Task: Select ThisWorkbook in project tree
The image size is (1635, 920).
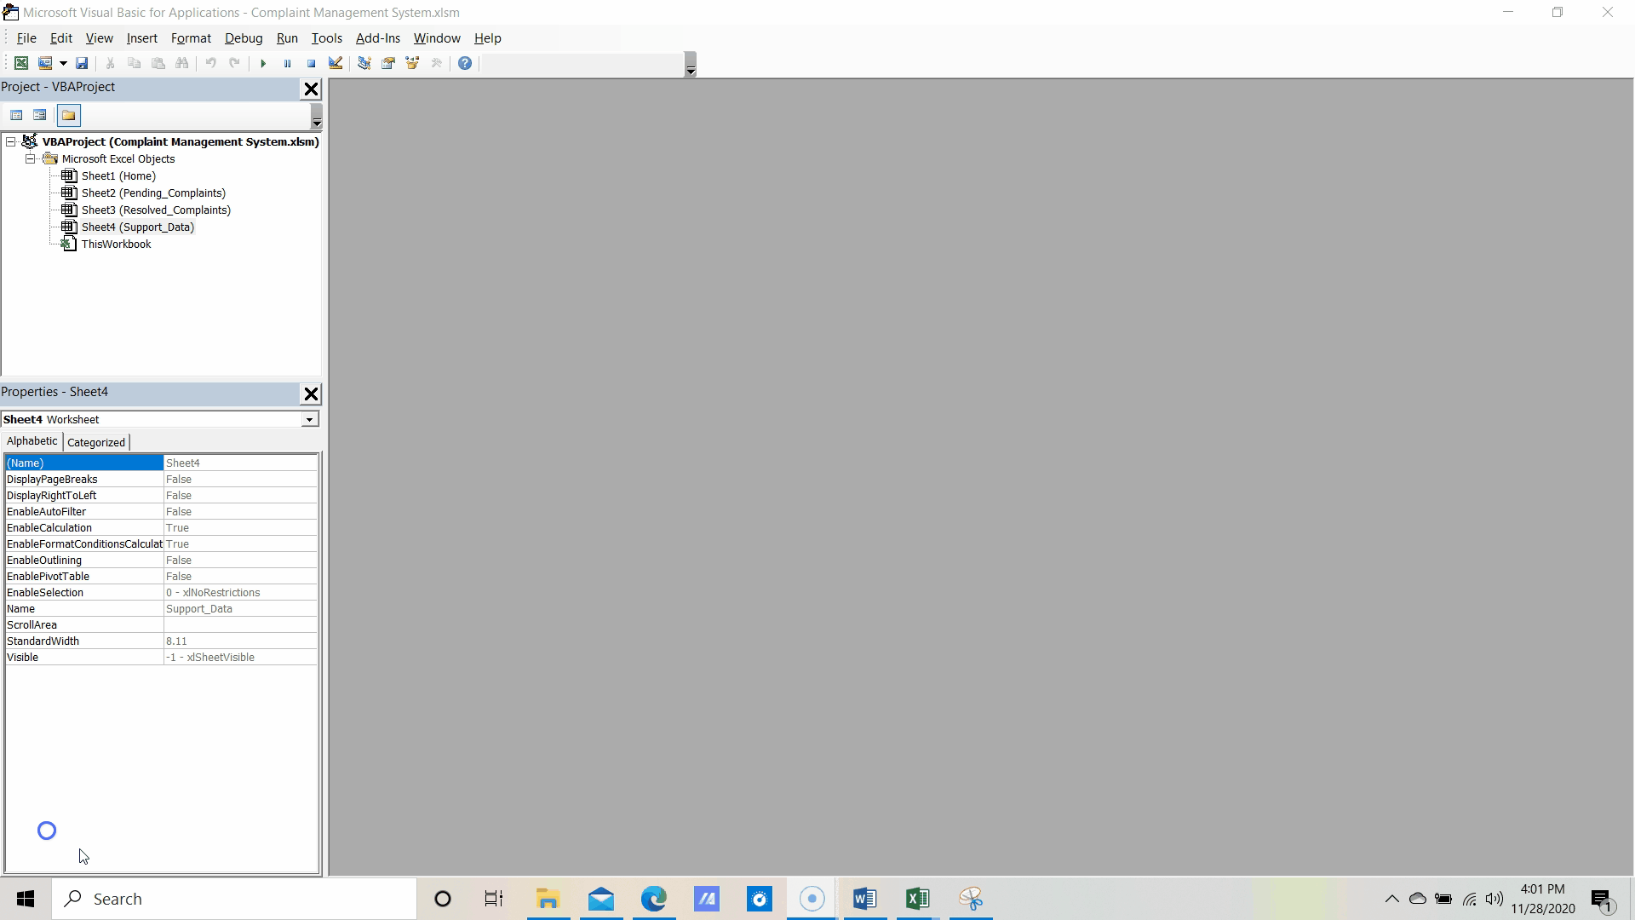Action: [116, 244]
